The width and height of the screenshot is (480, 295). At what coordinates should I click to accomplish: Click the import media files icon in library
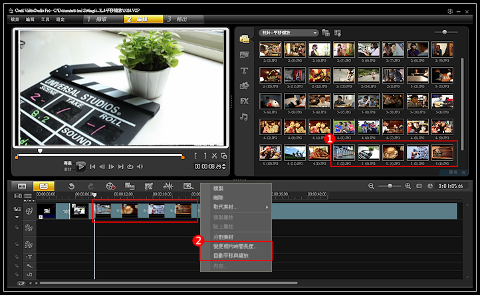tap(337, 32)
